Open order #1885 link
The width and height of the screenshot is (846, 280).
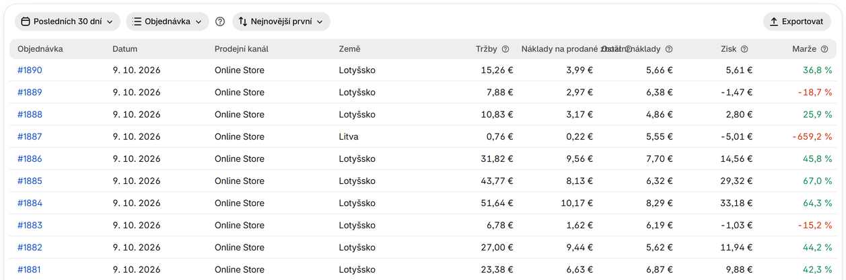coord(30,181)
